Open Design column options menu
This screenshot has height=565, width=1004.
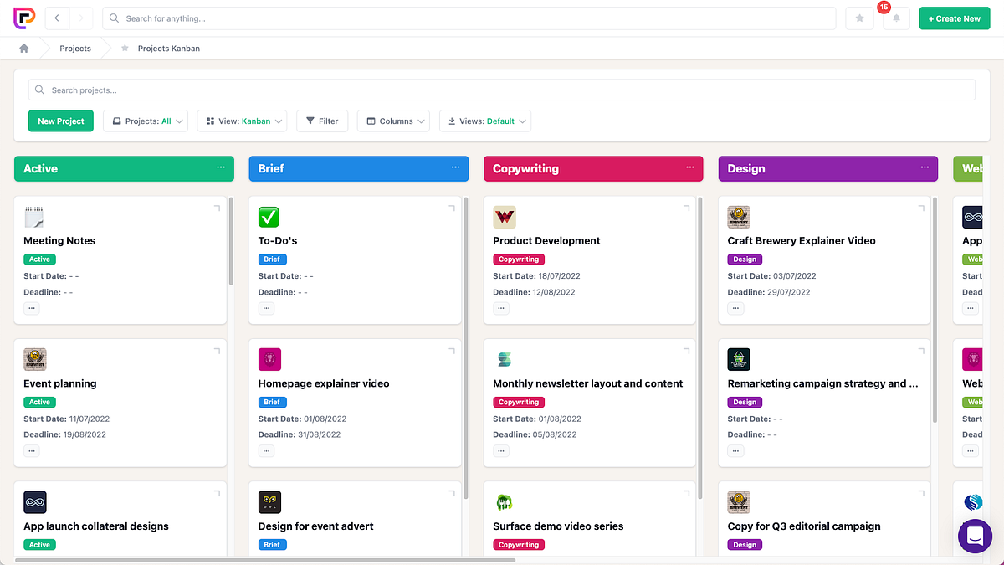pos(925,167)
